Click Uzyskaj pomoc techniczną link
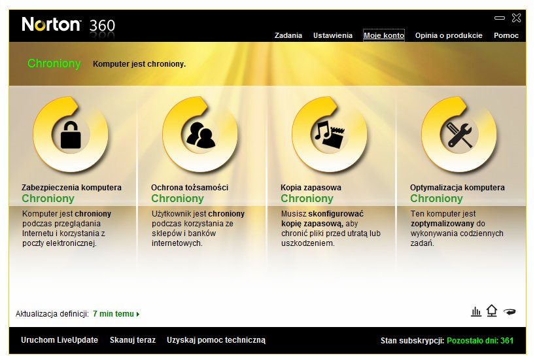 [x=216, y=340]
